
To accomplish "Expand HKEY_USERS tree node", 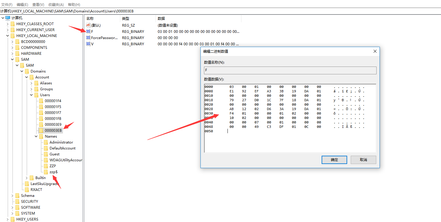I will point(8,219).
